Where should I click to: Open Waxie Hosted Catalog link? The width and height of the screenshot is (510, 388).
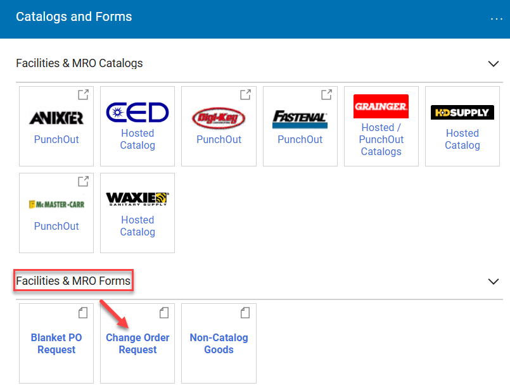137,226
